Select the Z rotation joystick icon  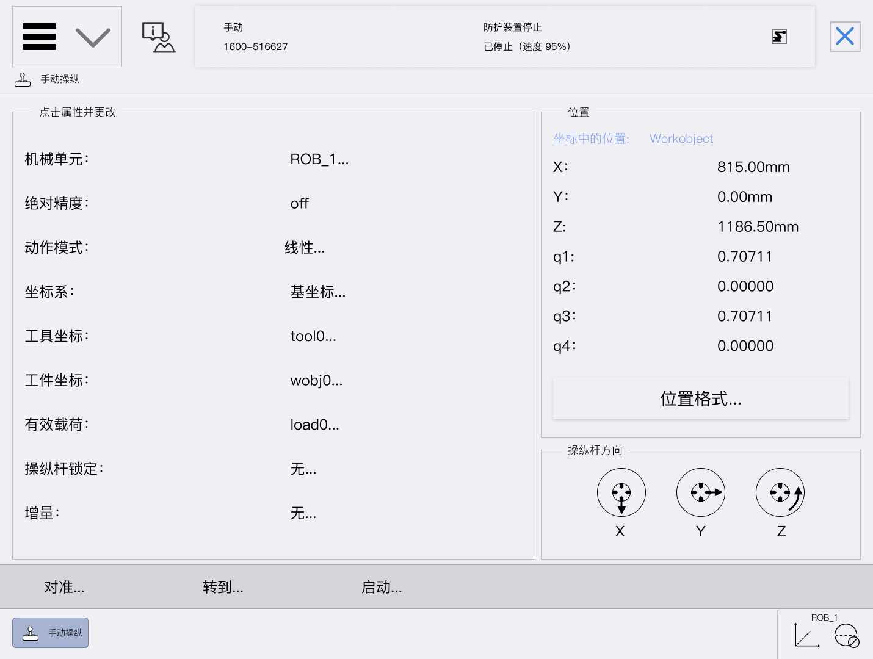(780, 492)
